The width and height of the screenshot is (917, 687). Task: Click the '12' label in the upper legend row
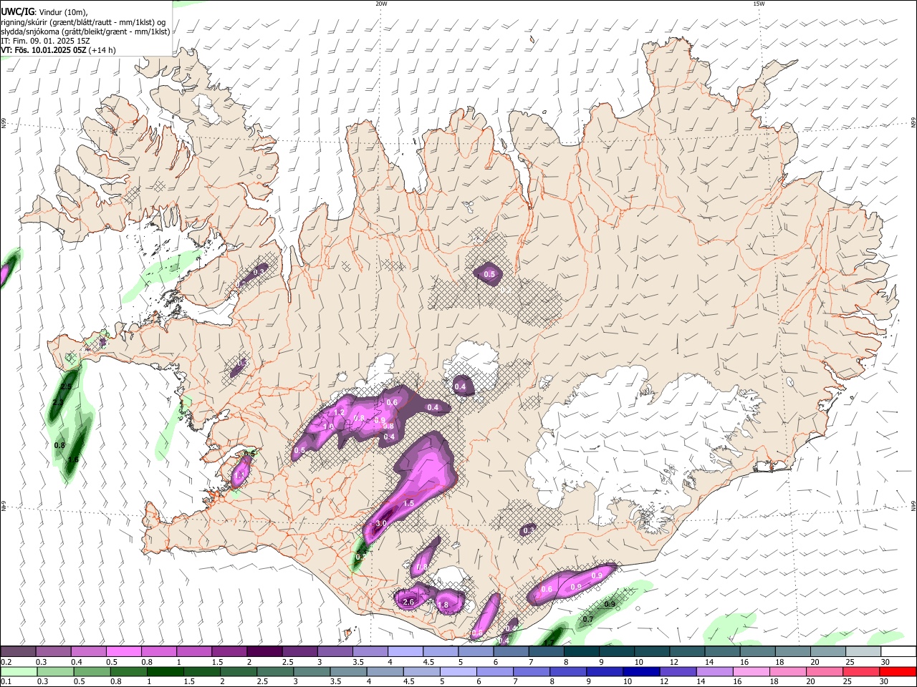point(674,662)
